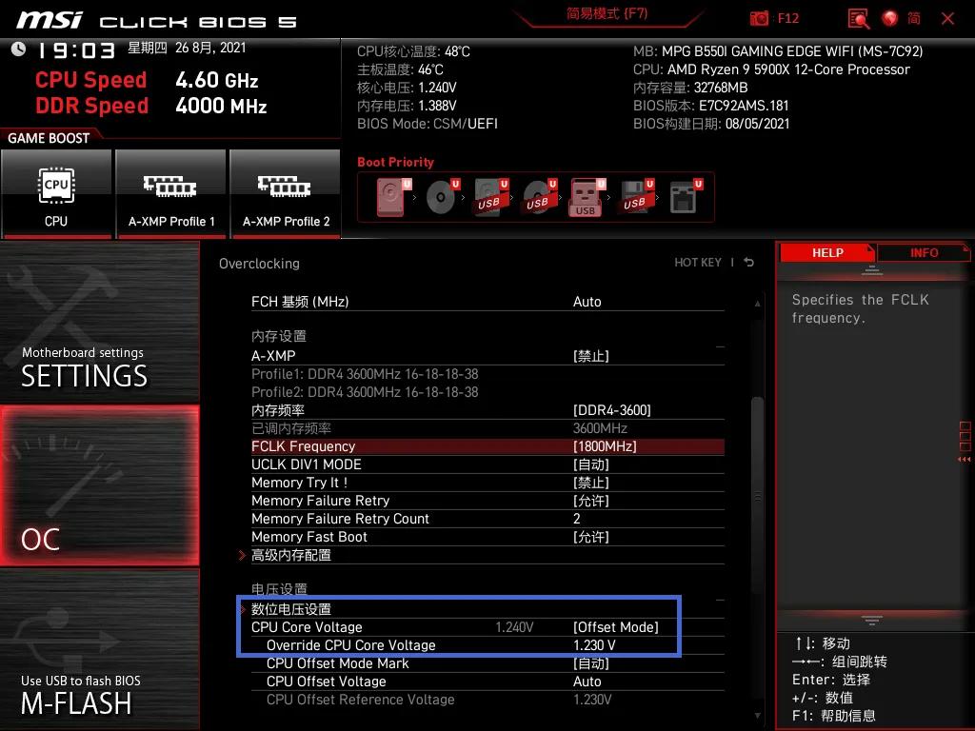The width and height of the screenshot is (975, 731).
Task: Select the first hard drive in Boot Priority
Action: click(390, 197)
